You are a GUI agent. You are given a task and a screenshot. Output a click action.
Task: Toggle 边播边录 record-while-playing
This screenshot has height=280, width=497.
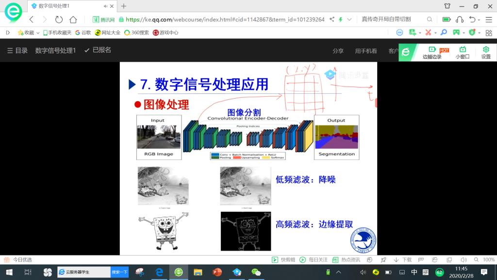click(432, 52)
